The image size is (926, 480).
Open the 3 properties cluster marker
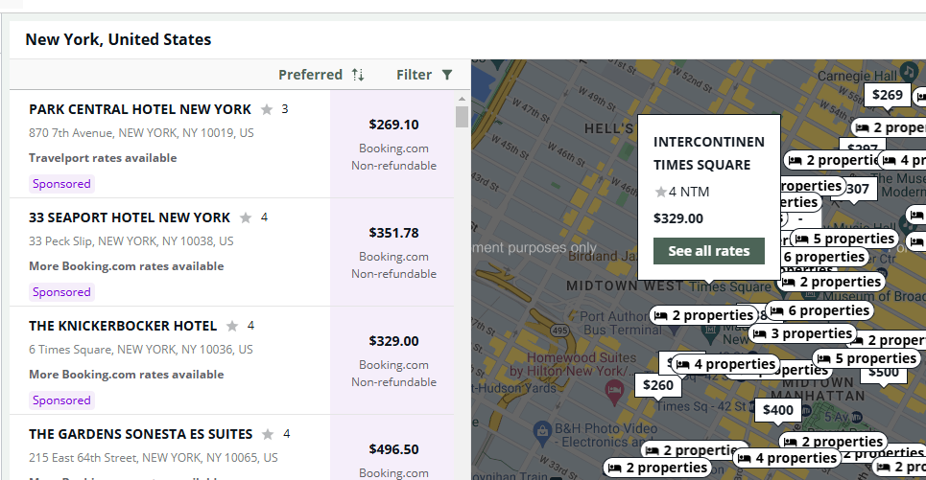[802, 333]
